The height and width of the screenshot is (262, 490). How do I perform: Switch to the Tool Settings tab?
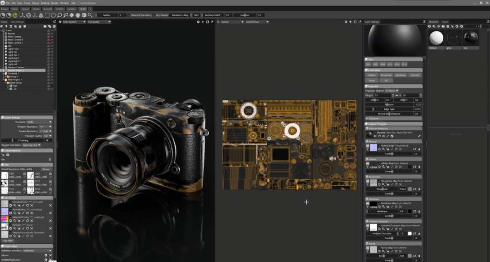pos(17,22)
